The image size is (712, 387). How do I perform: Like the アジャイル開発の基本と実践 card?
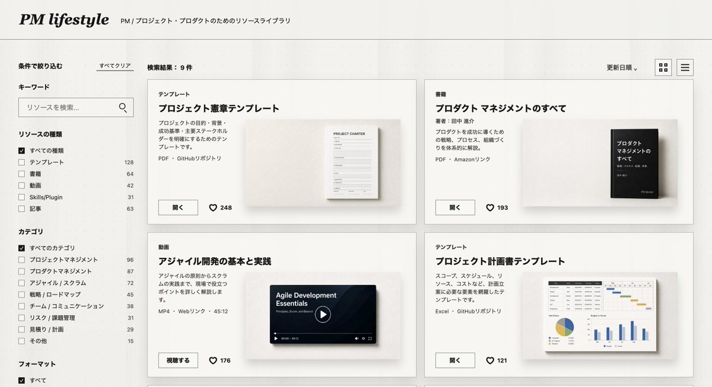point(213,360)
